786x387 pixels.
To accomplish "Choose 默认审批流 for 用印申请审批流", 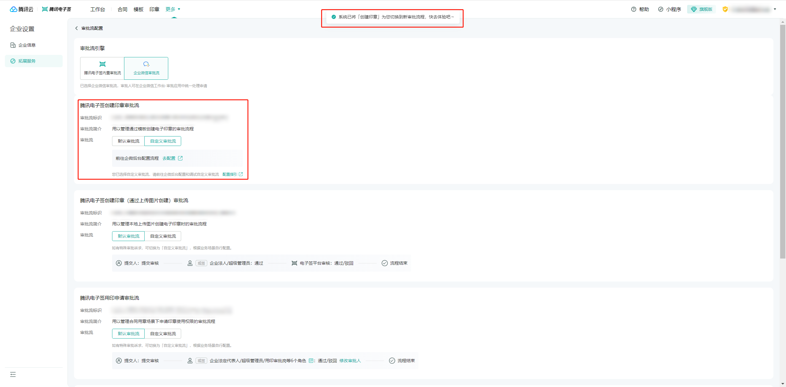I will 128,334.
